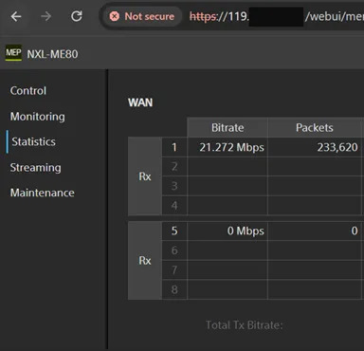
Task: Go to the Streaming page
Action: coord(35,168)
